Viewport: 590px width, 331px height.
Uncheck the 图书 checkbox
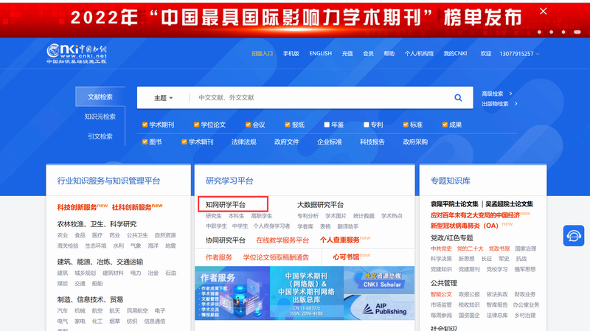pos(145,142)
